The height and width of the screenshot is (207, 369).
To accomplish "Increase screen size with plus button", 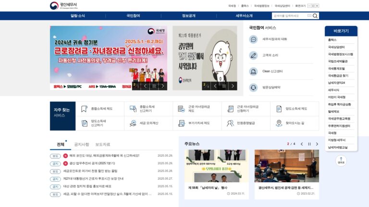I will point(317,6).
